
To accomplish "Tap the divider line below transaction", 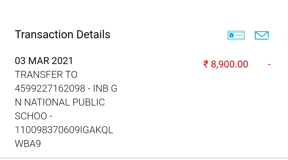I will (144, 158).
